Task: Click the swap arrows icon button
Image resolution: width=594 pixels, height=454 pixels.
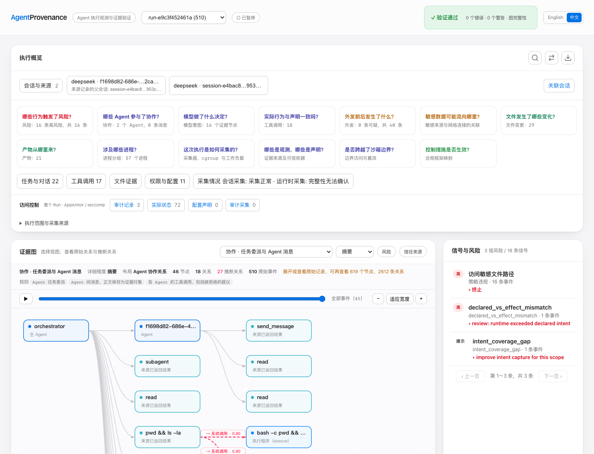Action: point(552,58)
